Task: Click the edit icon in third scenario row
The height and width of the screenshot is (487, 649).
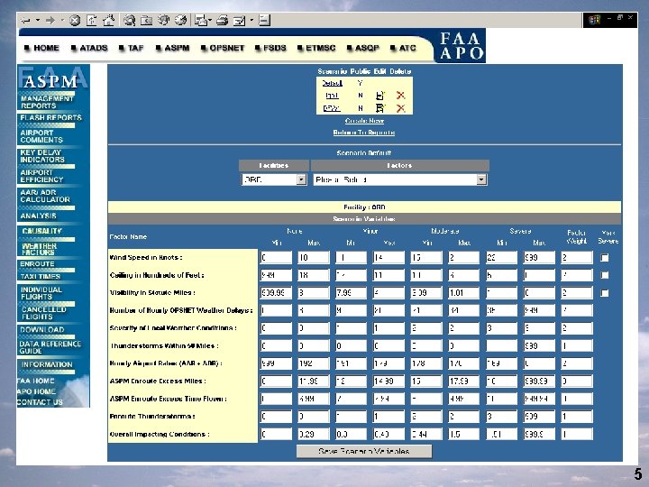Action: point(379,108)
